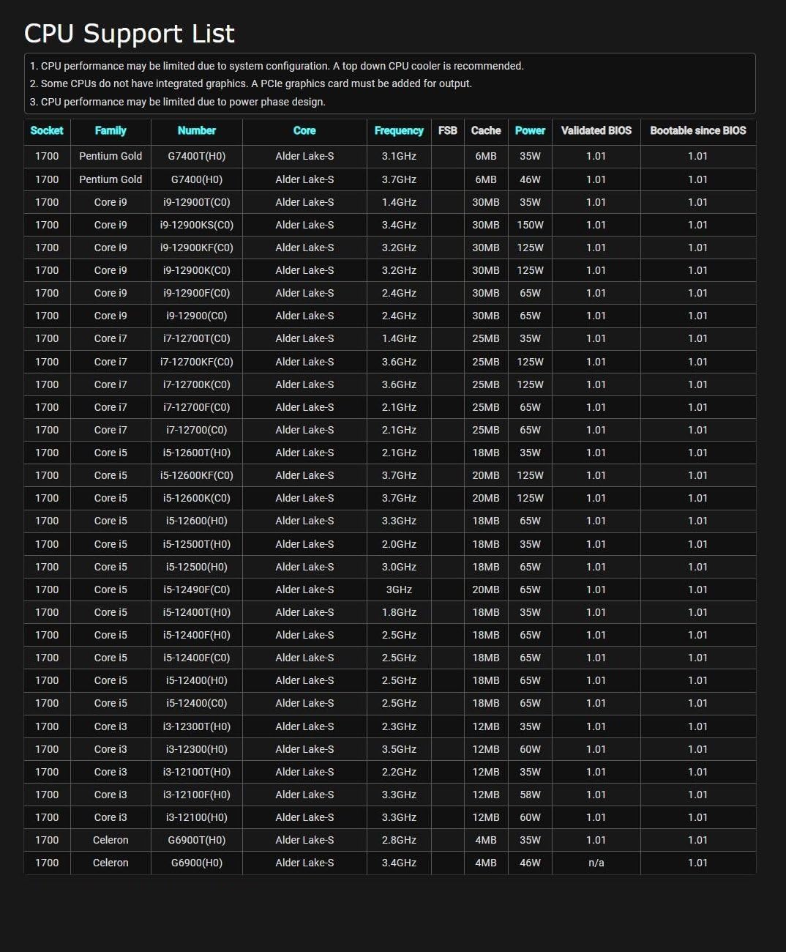Click the Validated BIOS column header
This screenshot has height=952, width=786.
coord(596,130)
